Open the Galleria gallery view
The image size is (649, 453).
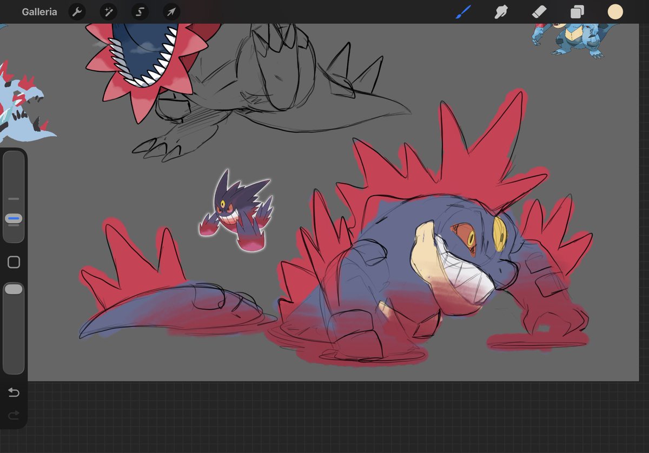[x=39, y=11]
